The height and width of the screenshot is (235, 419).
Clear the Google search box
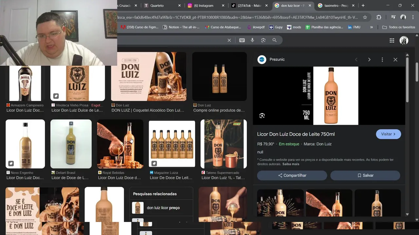pyautogui.click(x=229, y=40)
